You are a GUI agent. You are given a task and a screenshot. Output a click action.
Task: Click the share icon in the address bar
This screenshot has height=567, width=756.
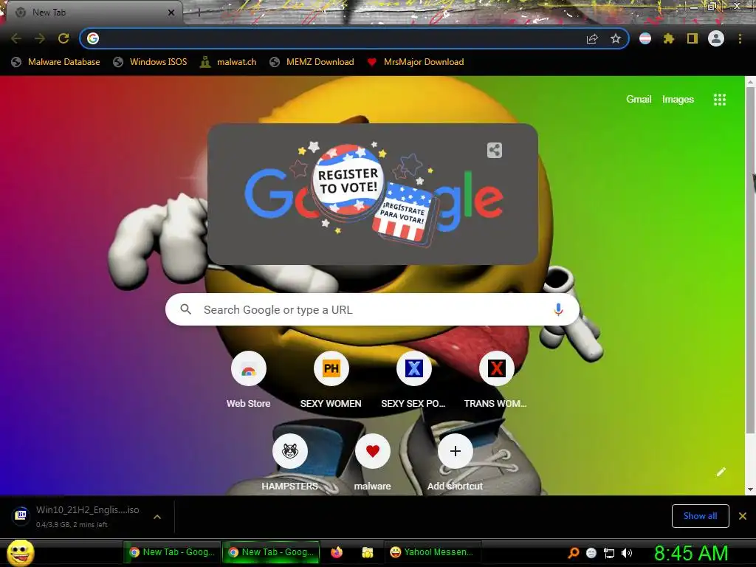592,38
